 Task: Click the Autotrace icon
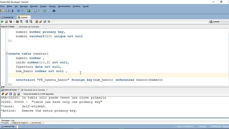pos(17,21)
